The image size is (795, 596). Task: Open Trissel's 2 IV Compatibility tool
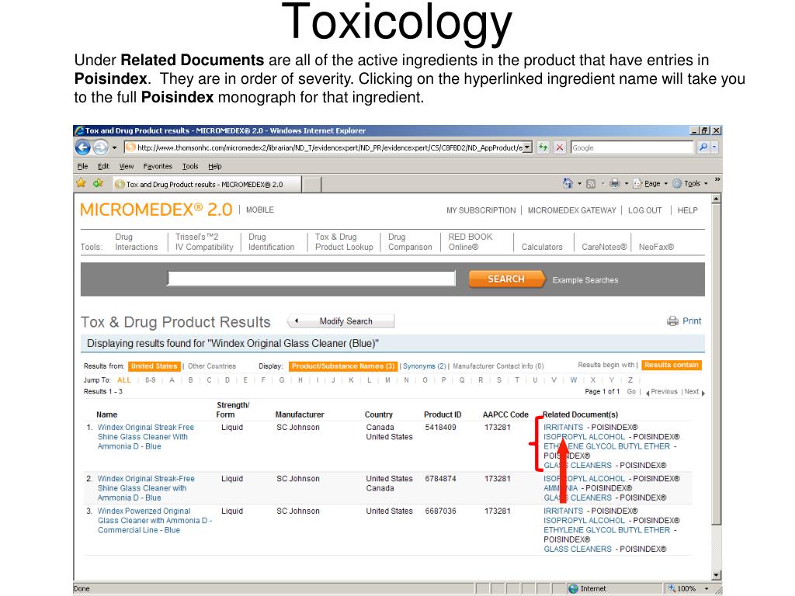point(204,242)
